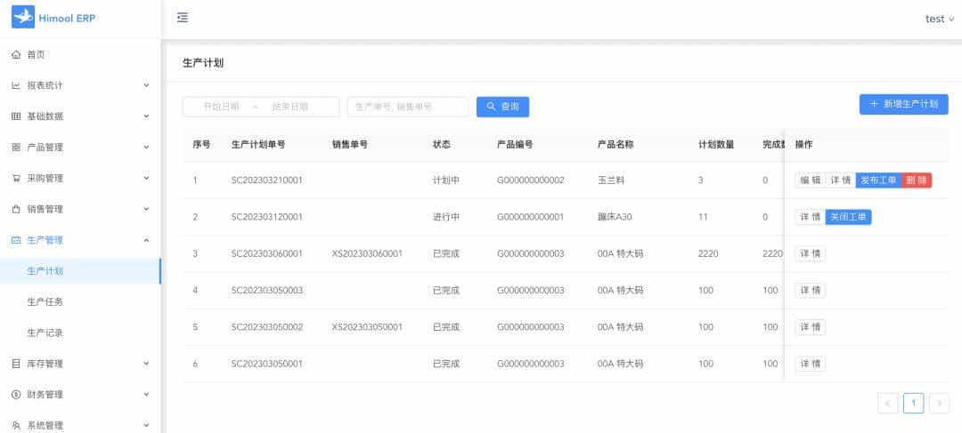The width and height of the screenshot is (962, 433).
Task: Click product name 踢床A30 cell
Action: click(614, 217)
